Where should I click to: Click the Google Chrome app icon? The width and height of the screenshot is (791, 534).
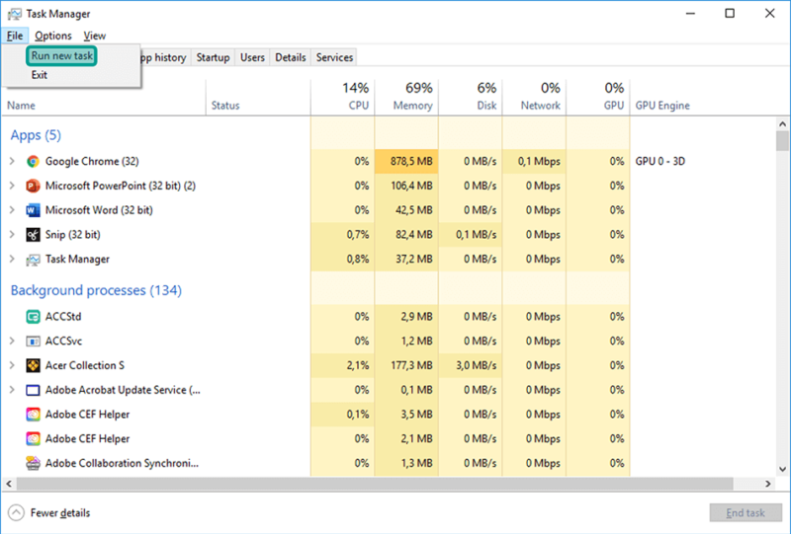(33, 161)
